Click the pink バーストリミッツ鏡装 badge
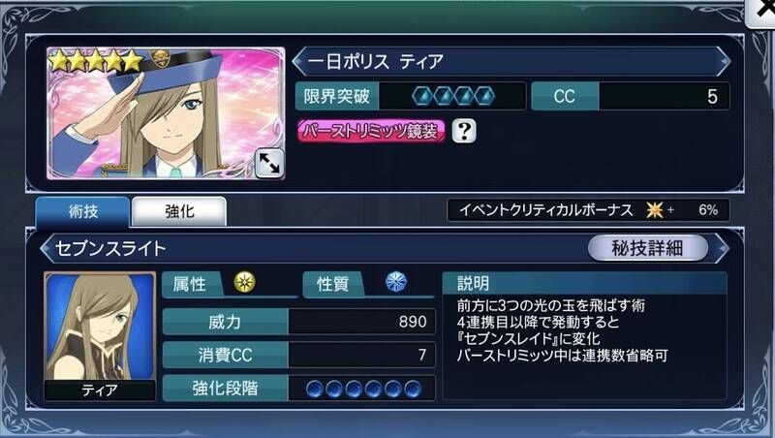 371,131
